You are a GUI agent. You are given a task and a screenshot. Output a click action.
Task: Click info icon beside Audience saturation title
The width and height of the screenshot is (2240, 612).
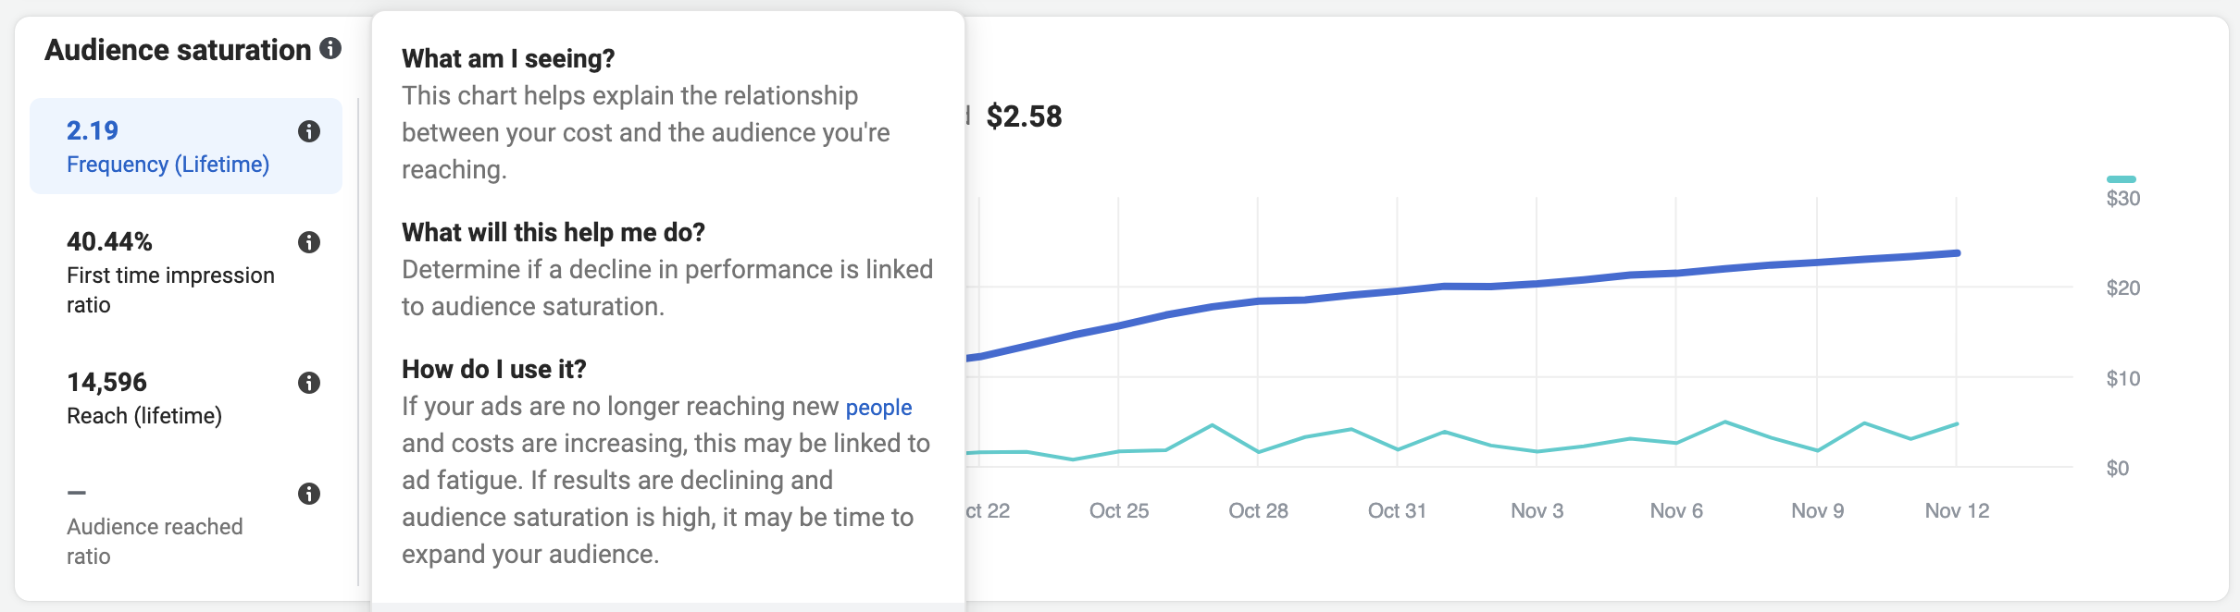click(330, 48)
